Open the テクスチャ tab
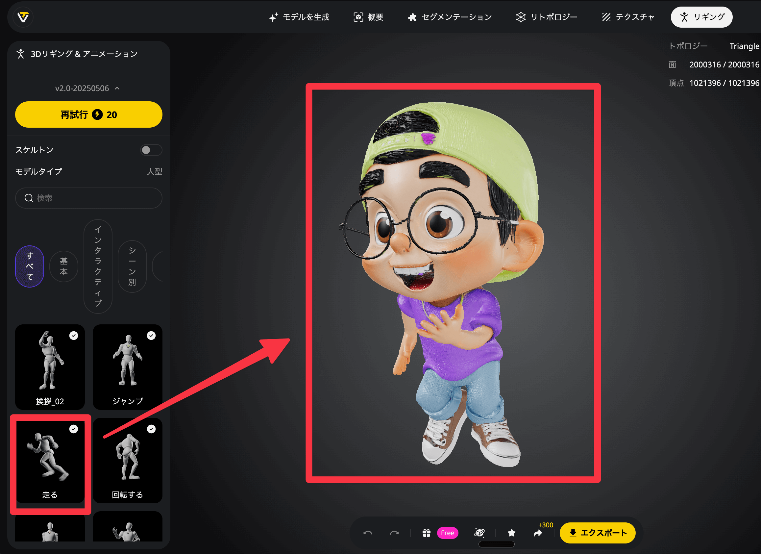Image resolution: width=761 pixels, height=554 pixels. click(x=628, y=17)
